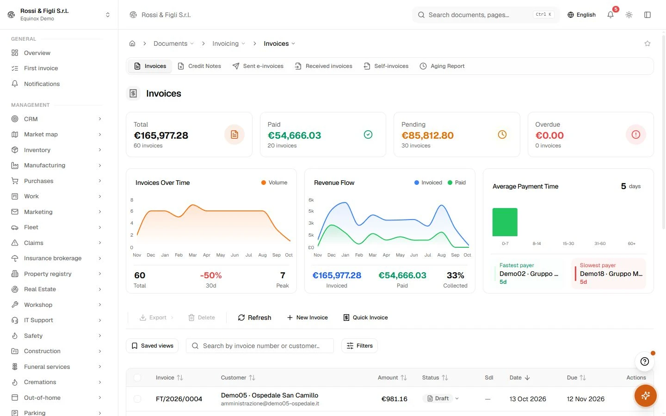
Task: Open the Documents breadcrumb dropdown
Action: pyautogui.click(x=173, y=43)
